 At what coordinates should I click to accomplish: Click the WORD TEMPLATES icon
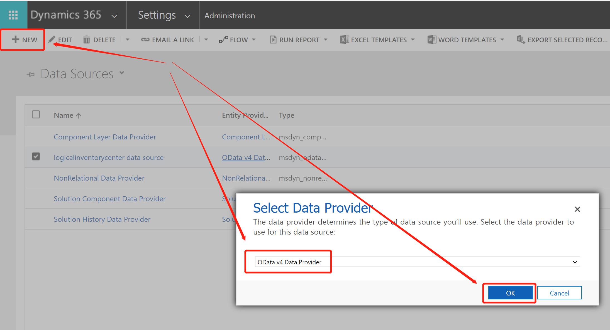(x=432, y=40)
